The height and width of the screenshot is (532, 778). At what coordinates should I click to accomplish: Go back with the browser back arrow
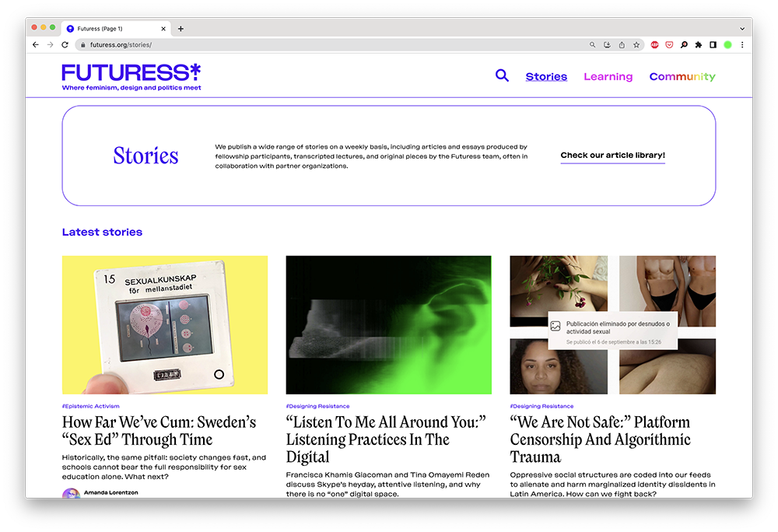(x=35, y=44)
